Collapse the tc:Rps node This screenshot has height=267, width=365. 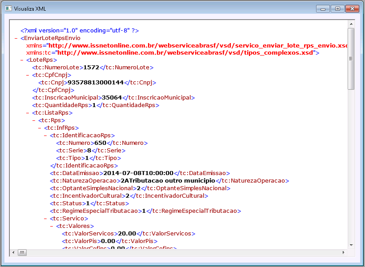click(x=34, y=120)
